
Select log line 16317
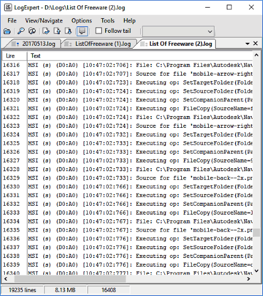pyautogui.click(x=127, y=74)
